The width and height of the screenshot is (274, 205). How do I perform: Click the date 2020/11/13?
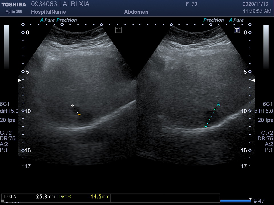[255, 4]
